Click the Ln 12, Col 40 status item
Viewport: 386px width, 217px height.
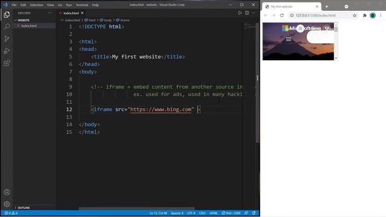[x=158, y=213]
